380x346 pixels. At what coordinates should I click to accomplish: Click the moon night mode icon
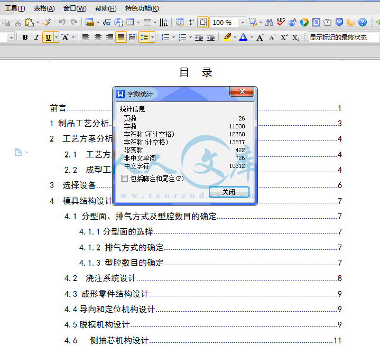click(x=351, y=23)
